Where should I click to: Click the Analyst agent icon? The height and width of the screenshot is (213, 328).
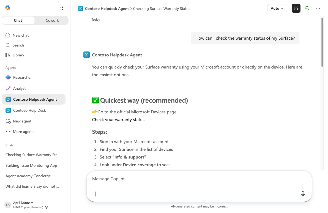(x=8, y=88)
